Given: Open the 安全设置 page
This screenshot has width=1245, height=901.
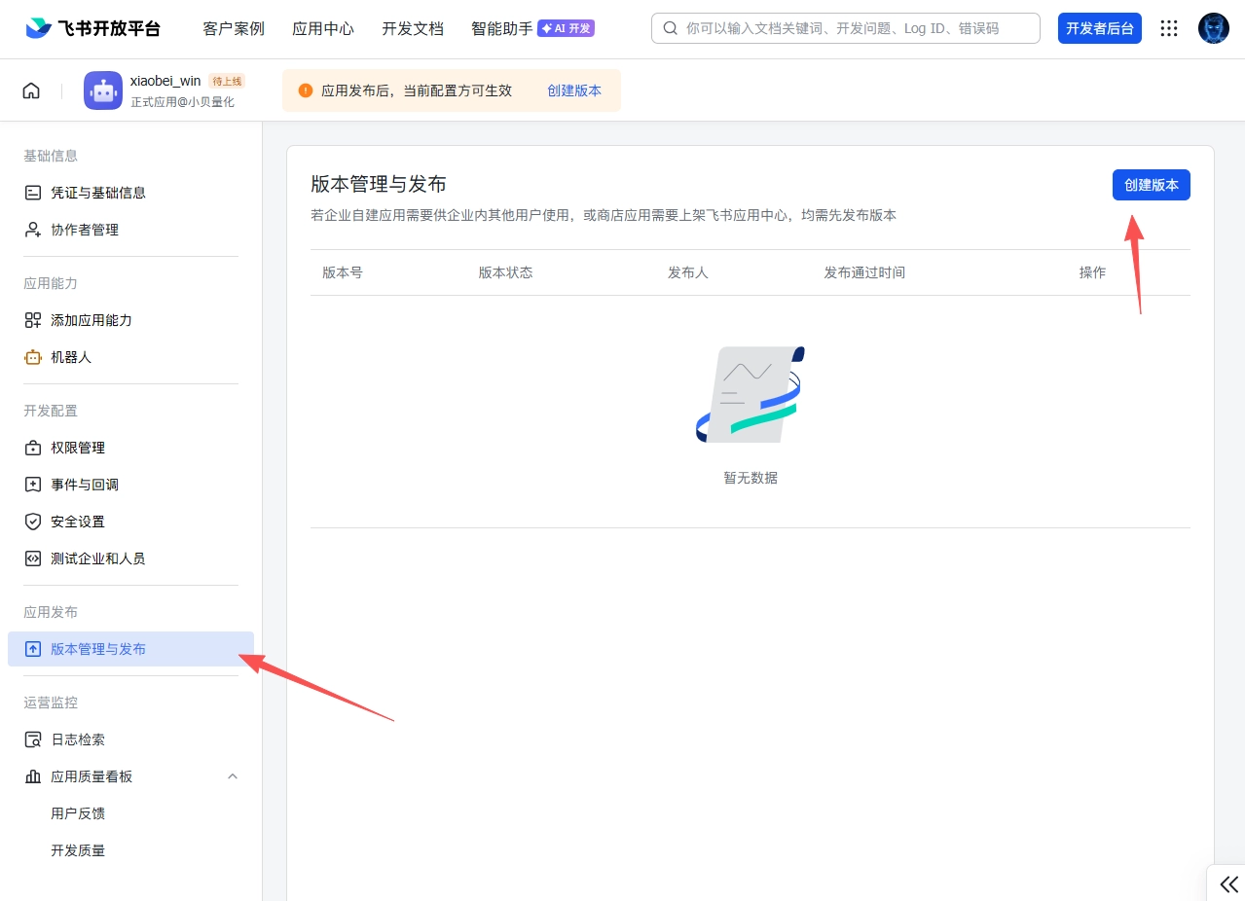Looking at the screenshot, I should (78, 522).
